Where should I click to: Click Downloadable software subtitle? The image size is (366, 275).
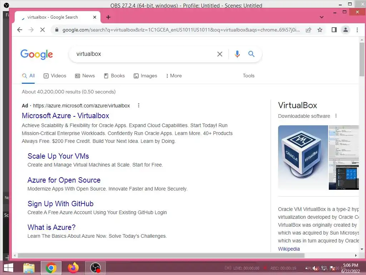pyautogui.click(x=304, y=116)
